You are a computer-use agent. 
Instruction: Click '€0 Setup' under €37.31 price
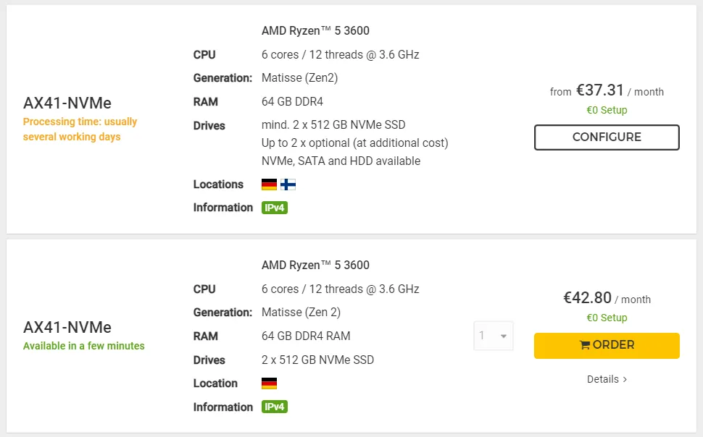tap(607, 110)
